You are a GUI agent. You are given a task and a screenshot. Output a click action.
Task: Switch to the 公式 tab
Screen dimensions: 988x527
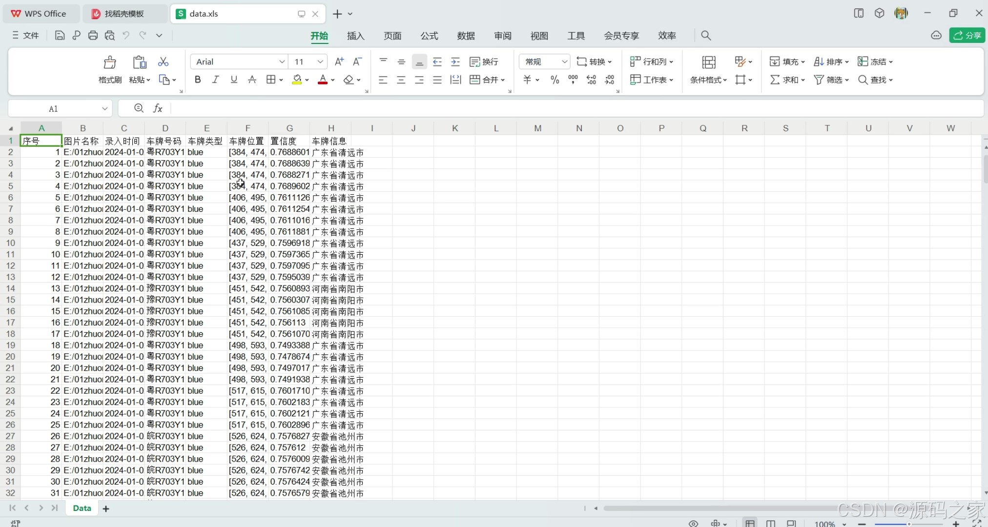coord(429,36)
